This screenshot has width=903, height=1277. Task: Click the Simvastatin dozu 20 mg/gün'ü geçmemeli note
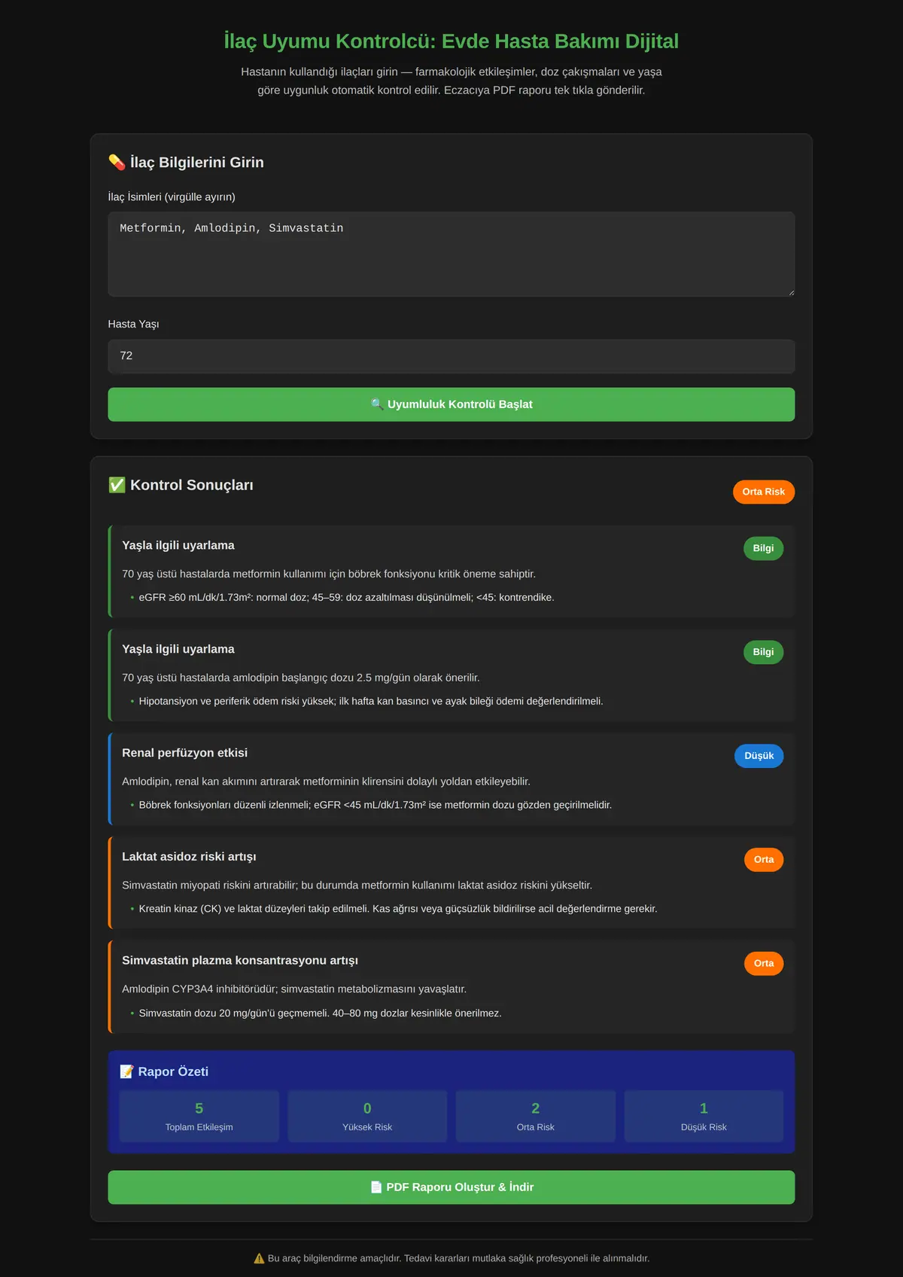click(320, 1013)
